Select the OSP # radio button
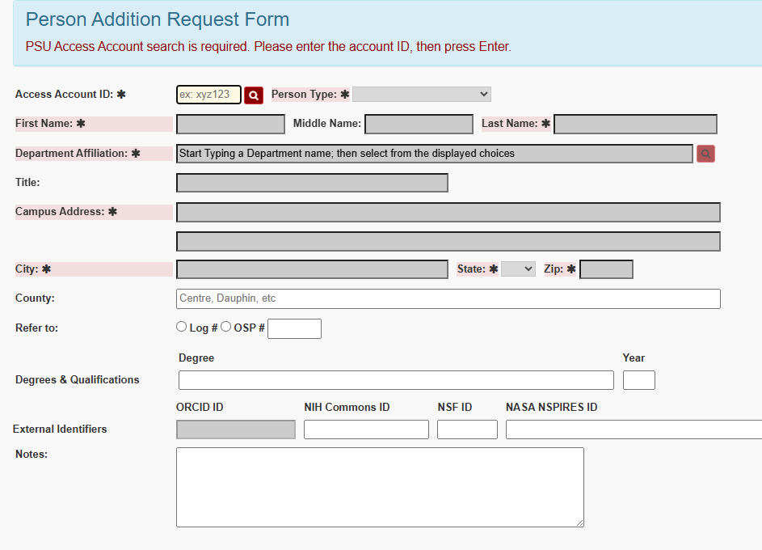Image resolution: width=762 pixels, height=550 pixels. tap(226, 328)
